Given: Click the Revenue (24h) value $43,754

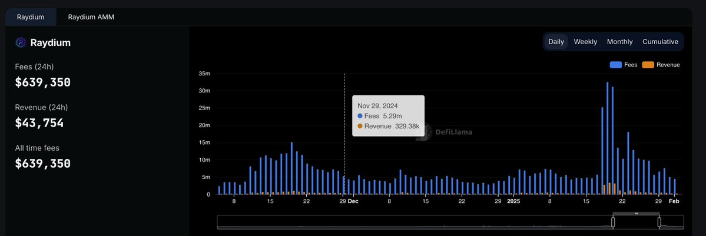Looking at the screenshot, I should click(x=39, y=123).
